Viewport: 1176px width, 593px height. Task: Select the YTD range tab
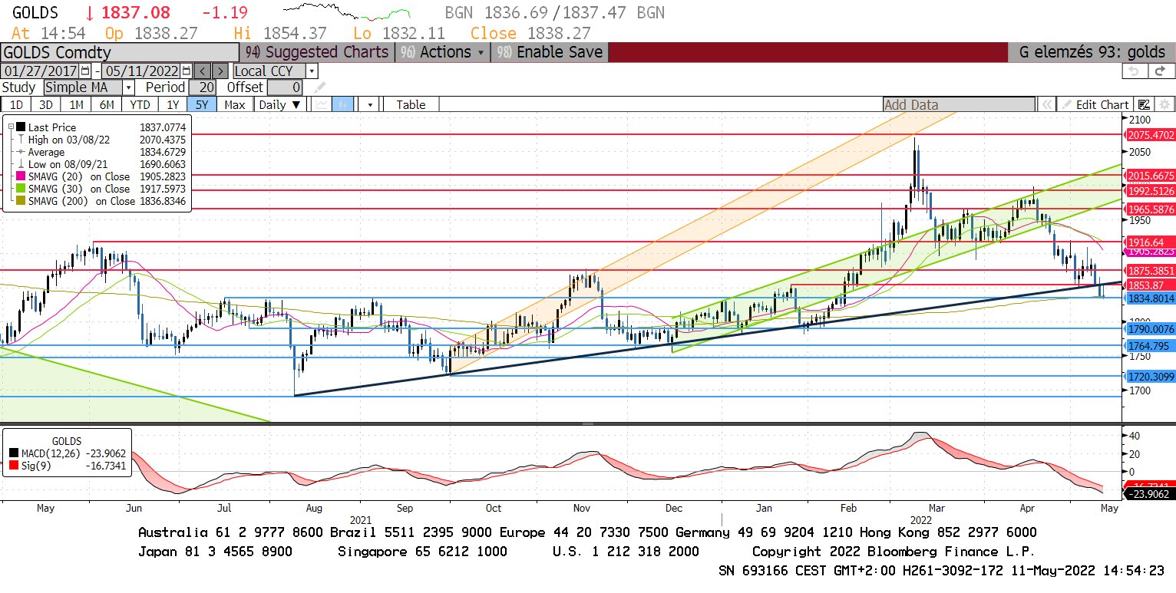click(x=140, y=104)
